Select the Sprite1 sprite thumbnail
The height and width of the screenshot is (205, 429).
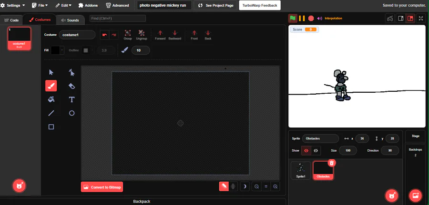coord(301,170)
